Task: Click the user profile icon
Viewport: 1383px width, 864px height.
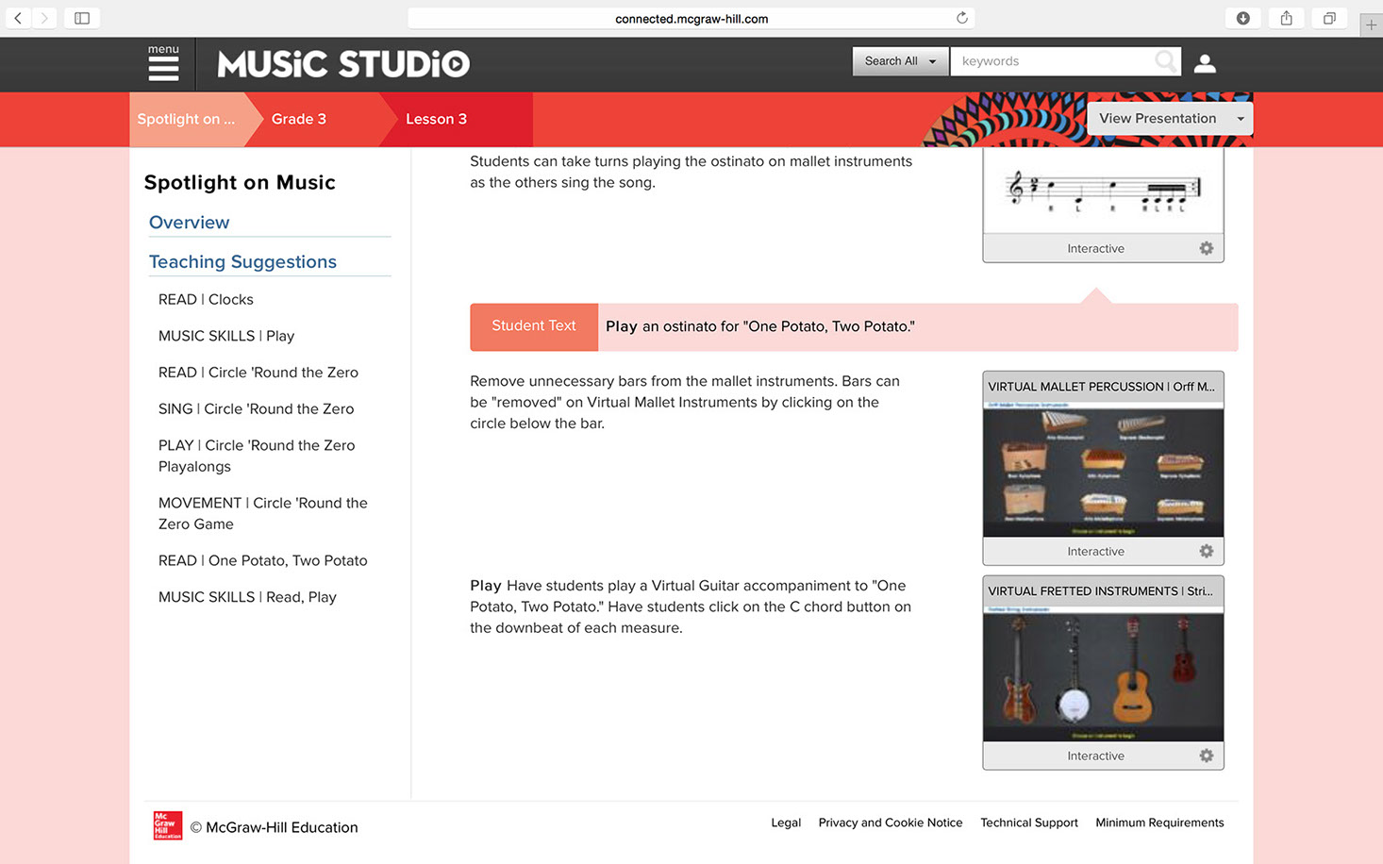Action: [x=1205, y=63]
